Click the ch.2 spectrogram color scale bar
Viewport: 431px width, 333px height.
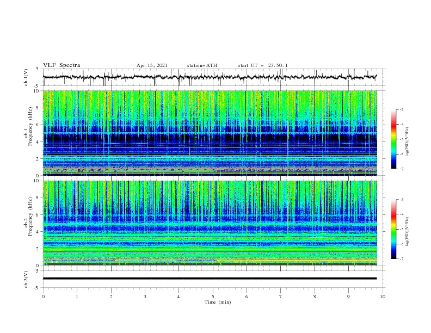[x=393, y=229]
